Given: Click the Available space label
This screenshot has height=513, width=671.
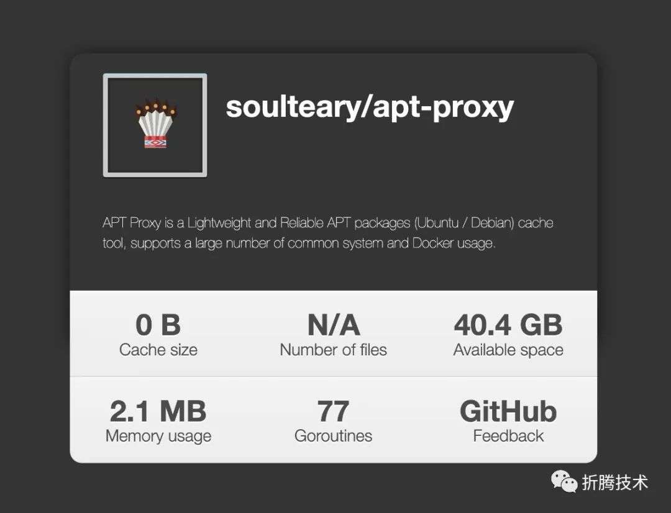Looking at the screenshot, I should (508, 350).
